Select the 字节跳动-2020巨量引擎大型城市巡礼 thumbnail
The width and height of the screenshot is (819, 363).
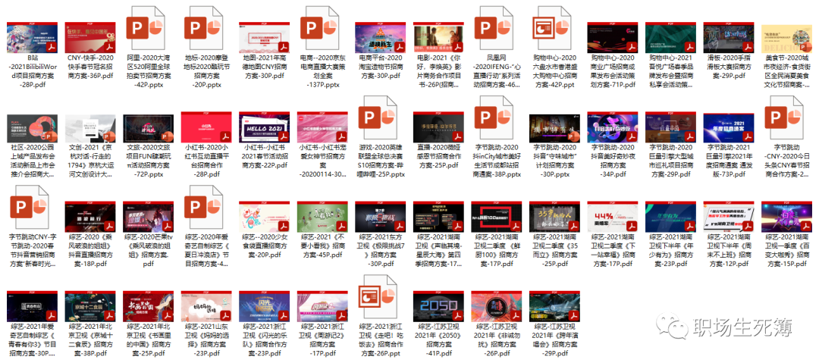click(x=670, y=127)
